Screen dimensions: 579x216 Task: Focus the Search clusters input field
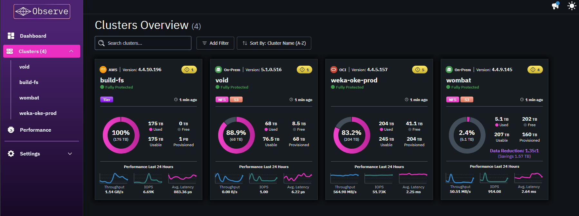pos(147,43)
